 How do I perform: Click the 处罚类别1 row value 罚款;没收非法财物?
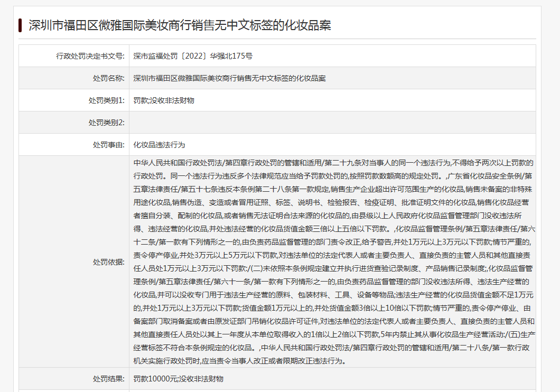click(164, 100)
